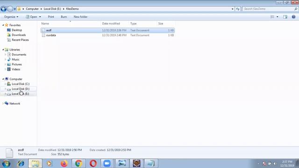
Task: Expand the Documents library arrow
Action: coord(5,55)
